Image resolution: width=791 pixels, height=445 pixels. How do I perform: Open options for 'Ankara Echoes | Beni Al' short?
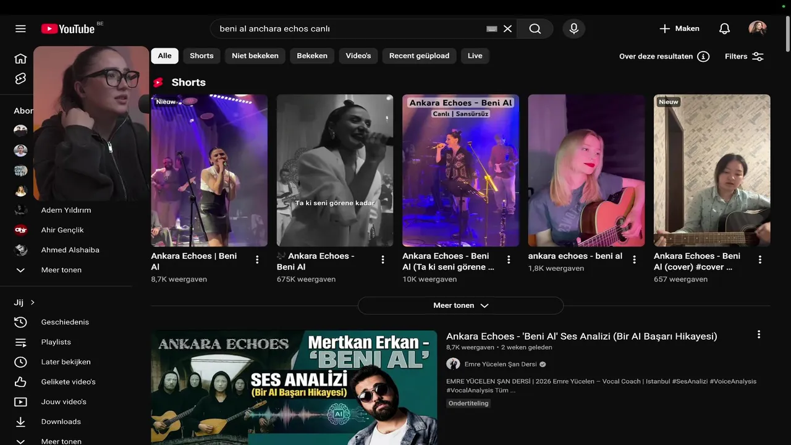[257, 260]
